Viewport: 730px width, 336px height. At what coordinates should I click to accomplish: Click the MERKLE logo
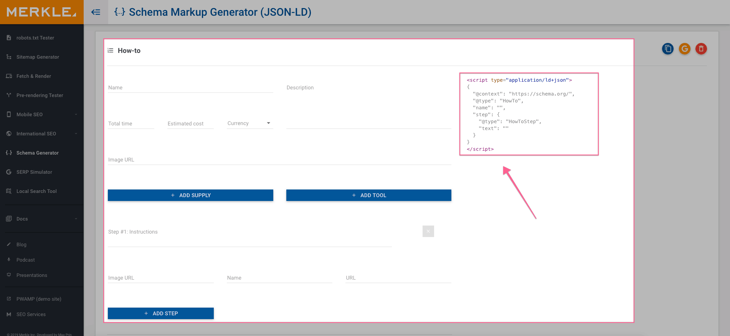41,12
